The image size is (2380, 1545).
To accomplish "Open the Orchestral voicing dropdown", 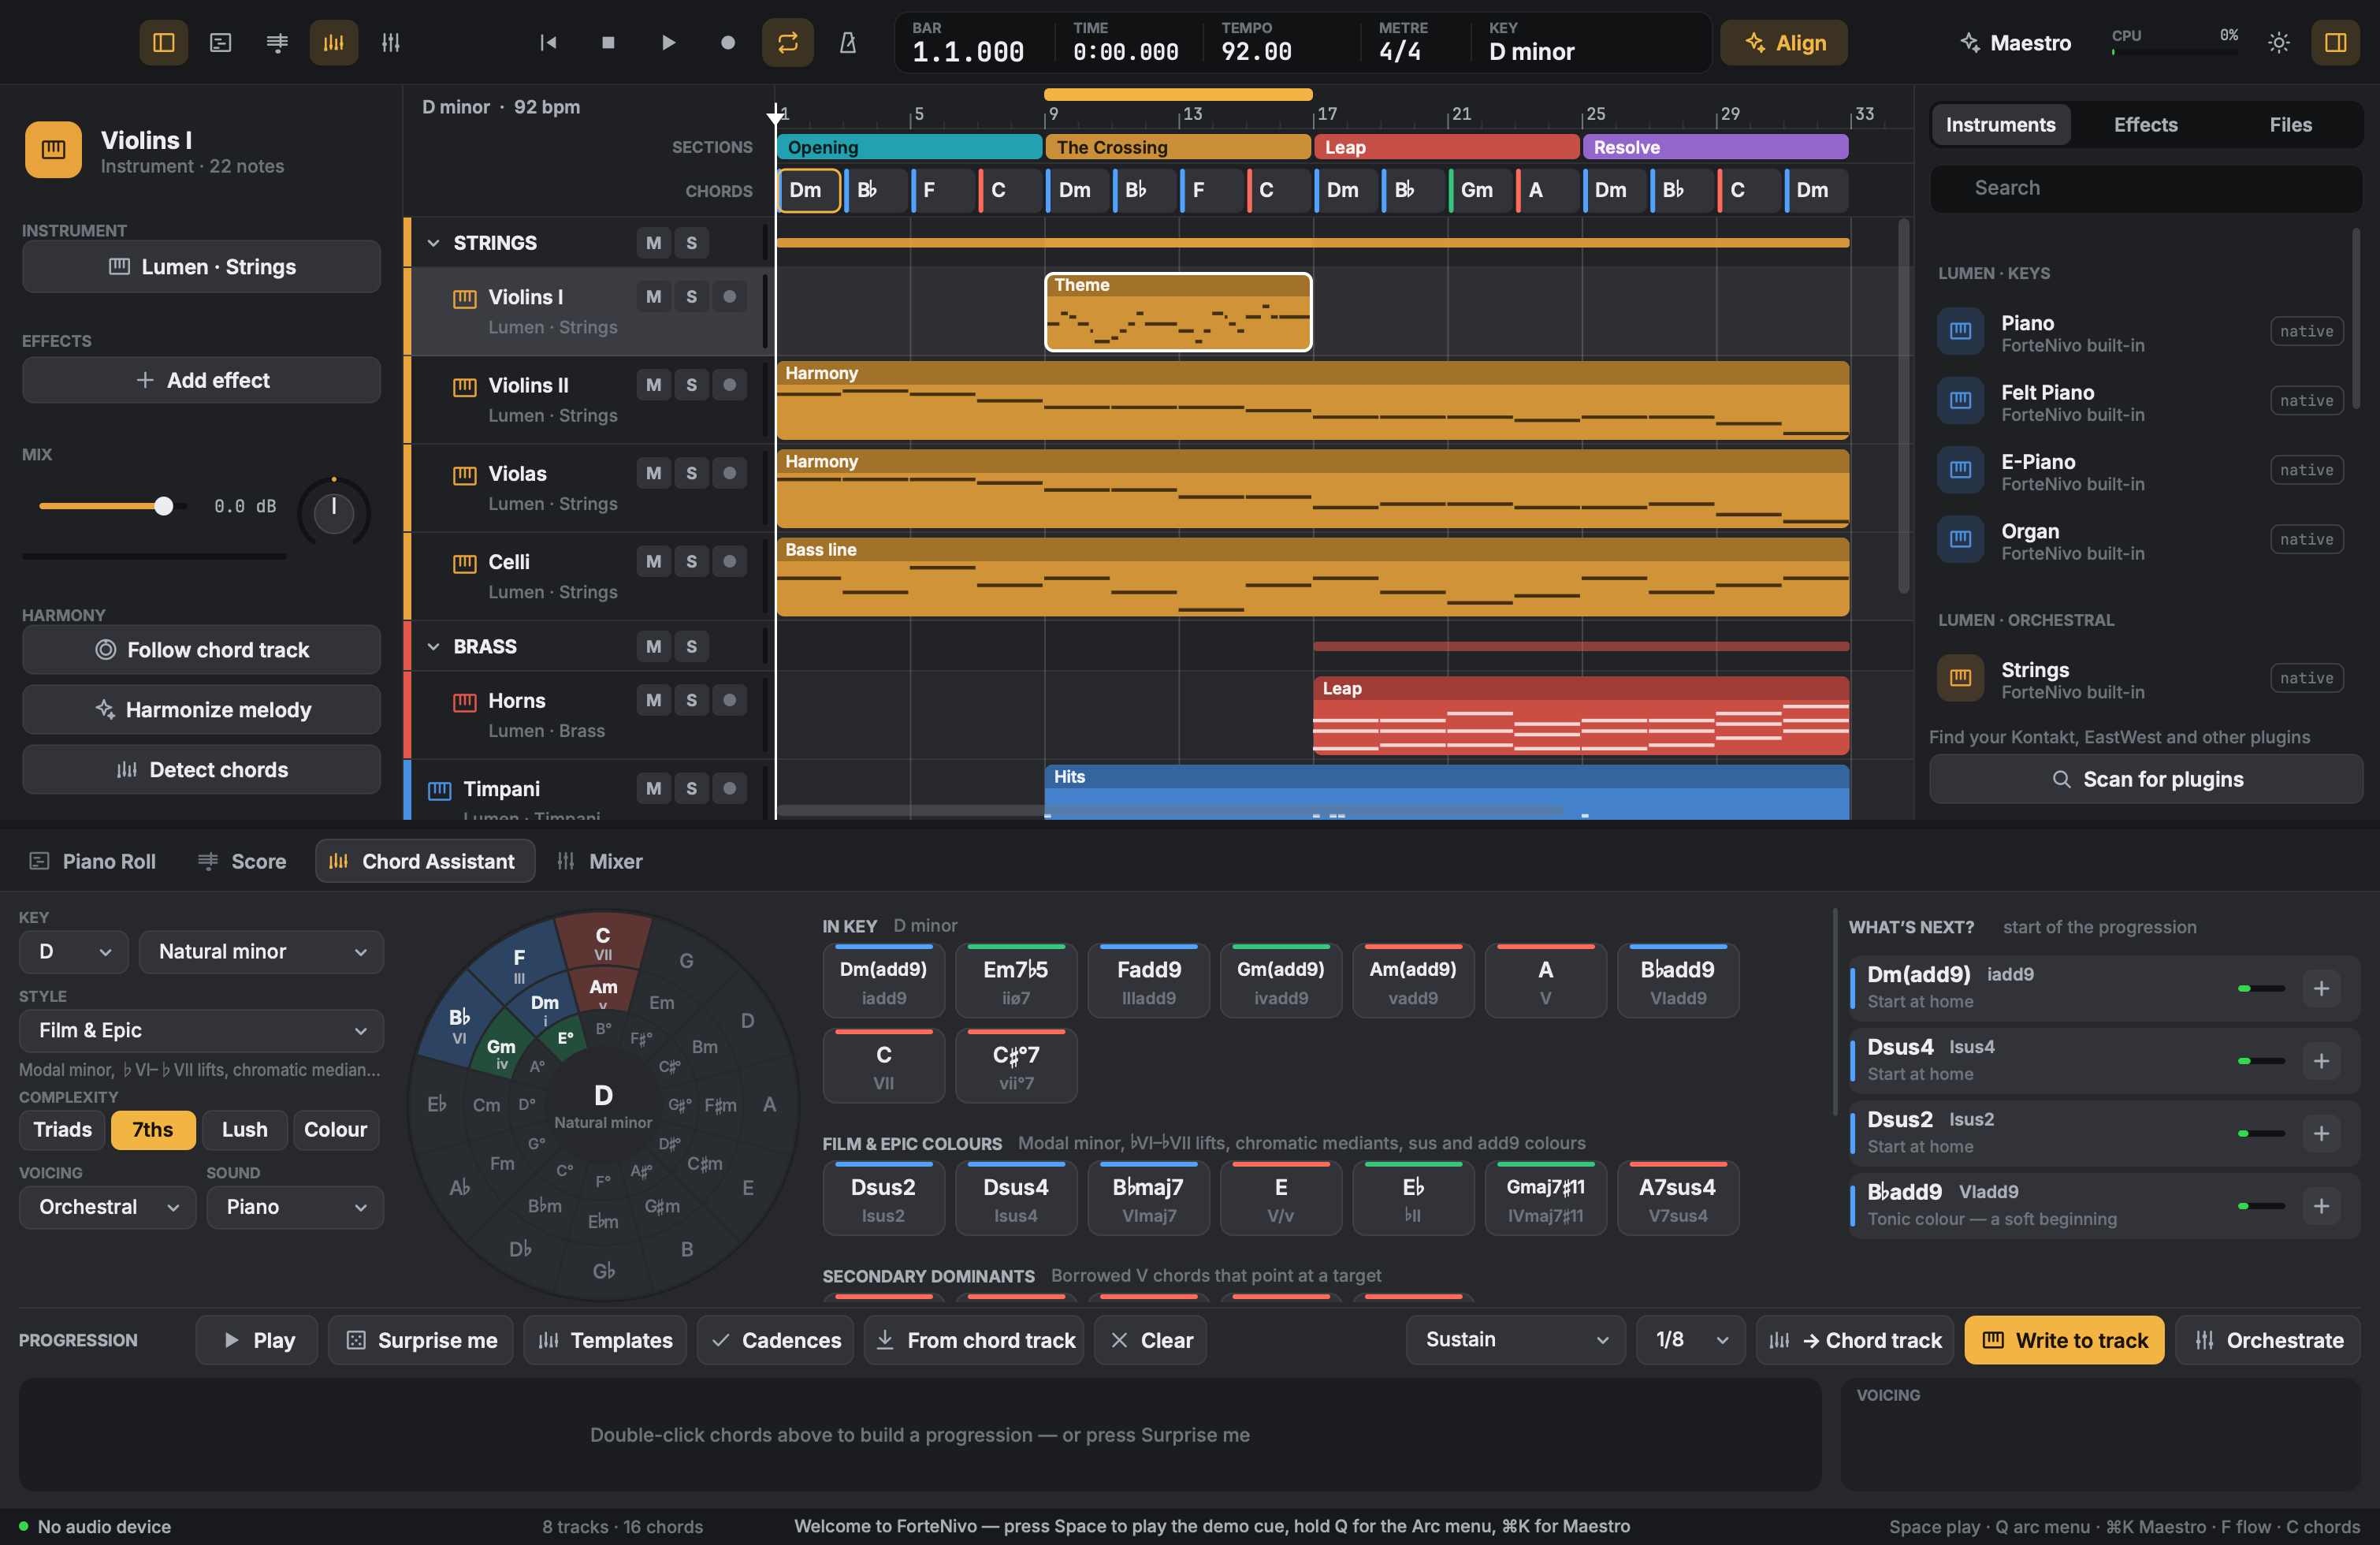I will (107, 1207).
